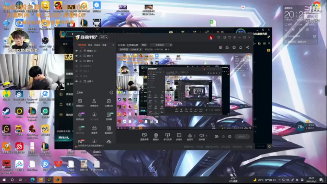Open the stream category selector field
Screen dimensions: 327x184
[161, 45]
